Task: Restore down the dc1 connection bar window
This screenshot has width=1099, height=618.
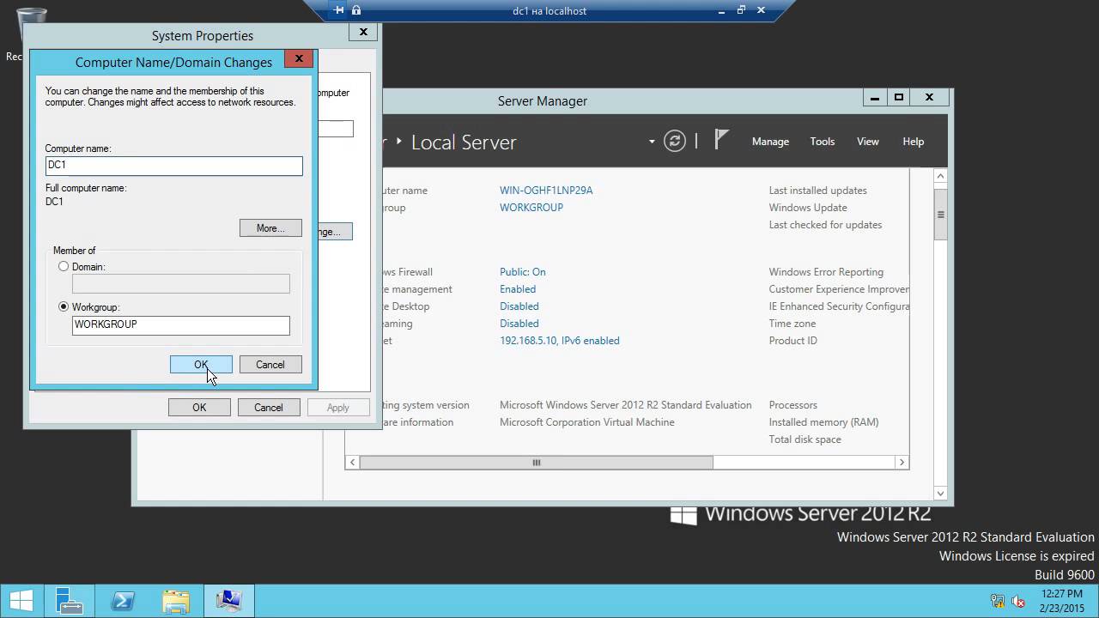Action: [x=741, y=10]
